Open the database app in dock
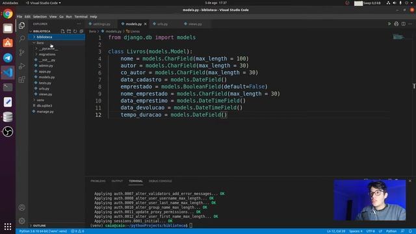This screenshot has height=234, width=416. tap(8, 117)
